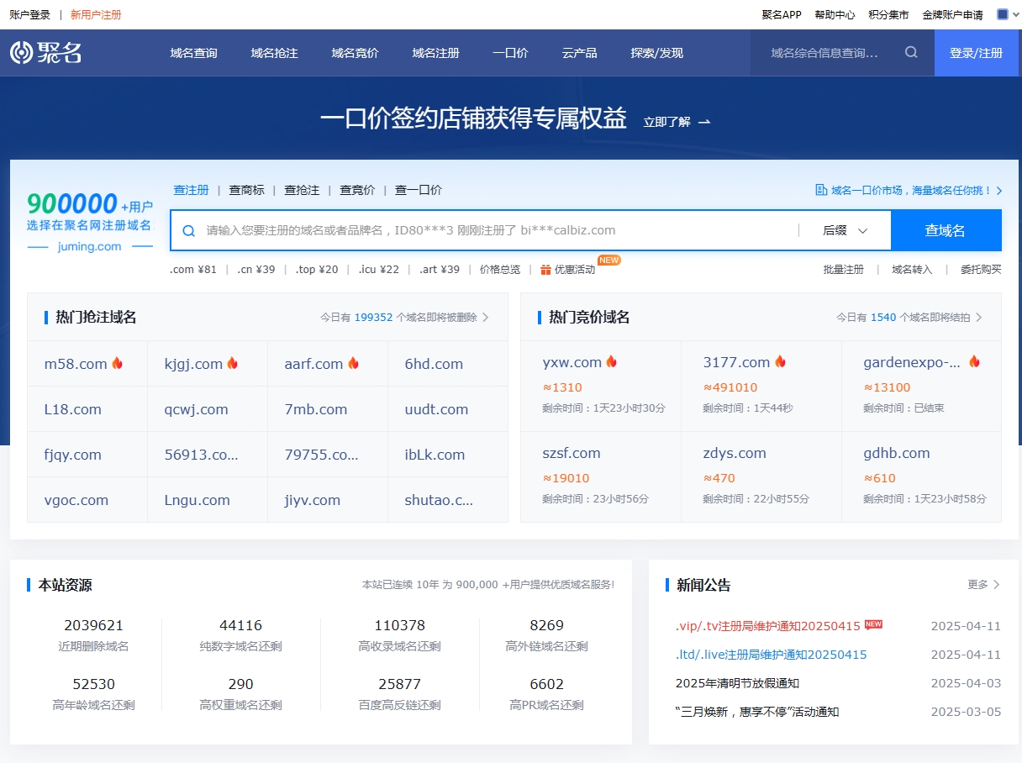
Task: Click the chevron after 海量域名任你挑
Action: click(999, 191)
